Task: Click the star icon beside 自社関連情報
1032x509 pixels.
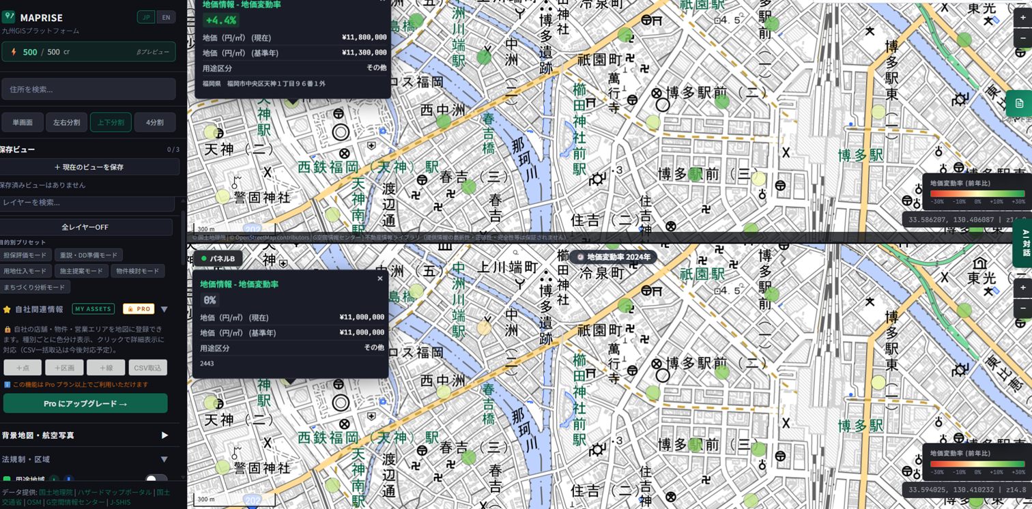Action: pos(7,309)
